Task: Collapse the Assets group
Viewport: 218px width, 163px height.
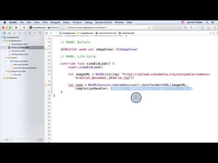Action: [x=6, y=58]
